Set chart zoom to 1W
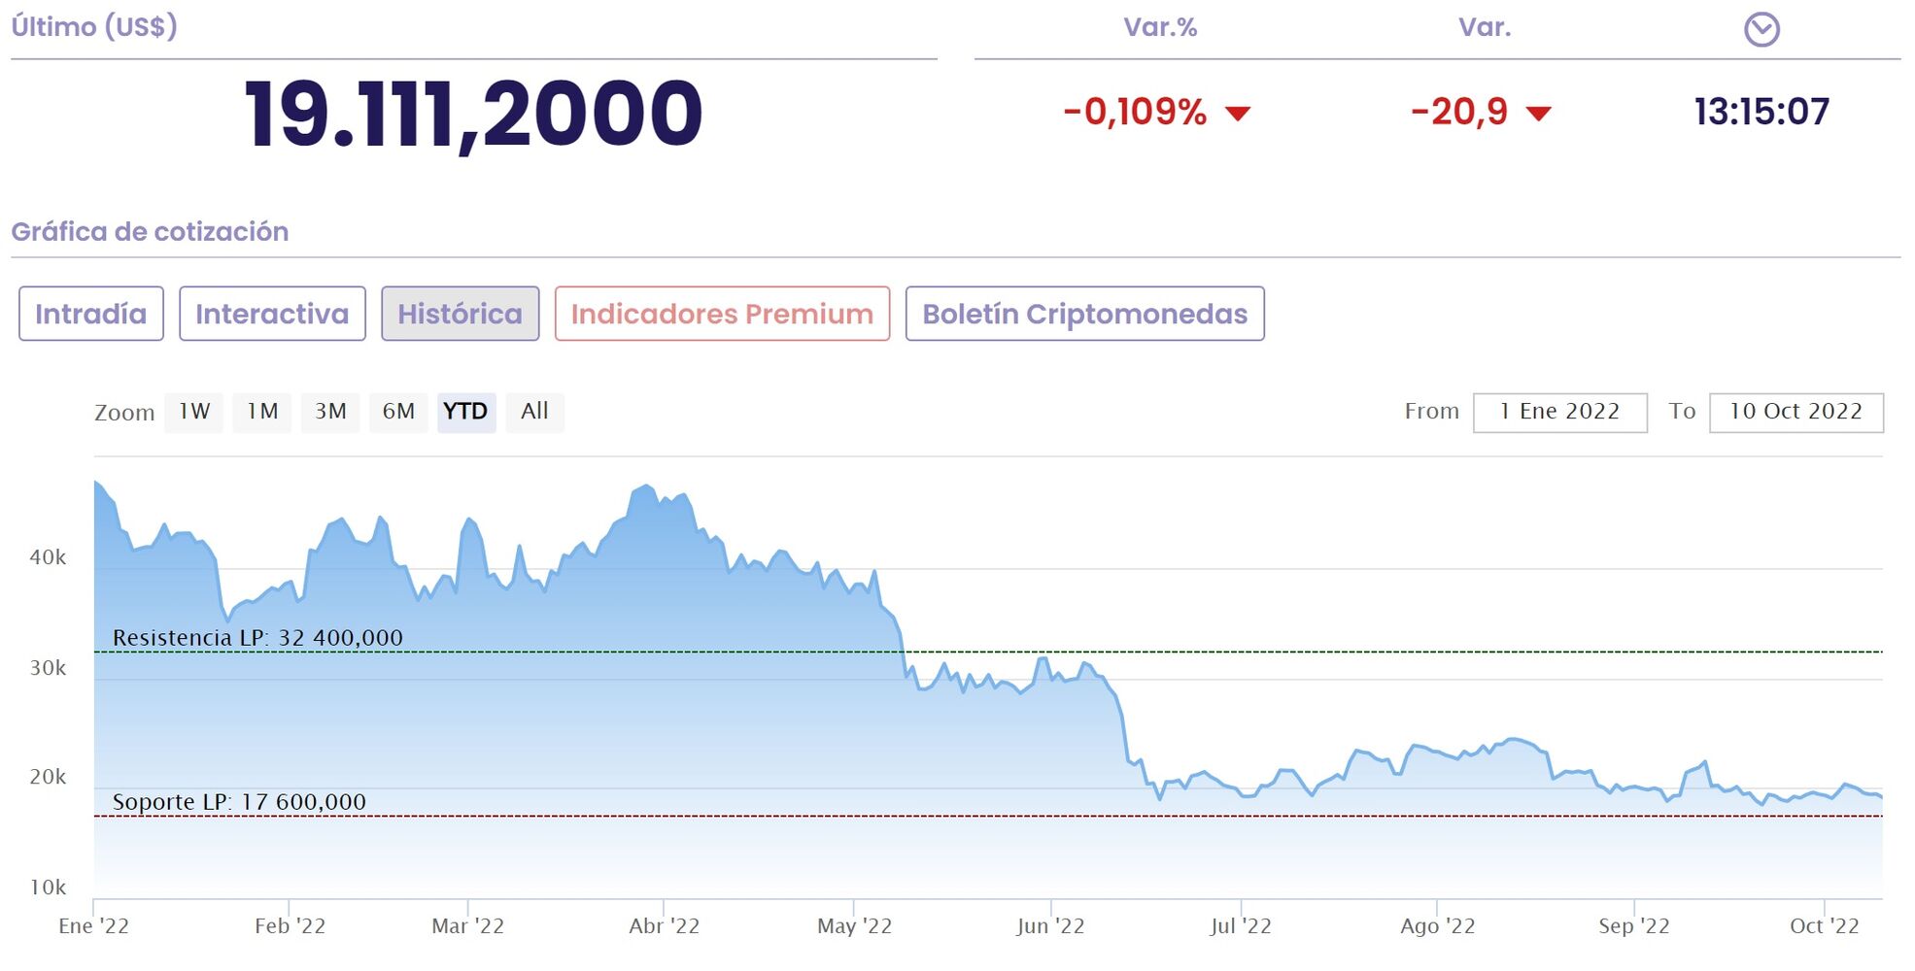Screen dimensions: 1915x971 pyautogui.click(x=194, y=412)
